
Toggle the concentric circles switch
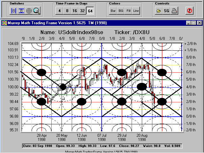click(x=29, y=11)
